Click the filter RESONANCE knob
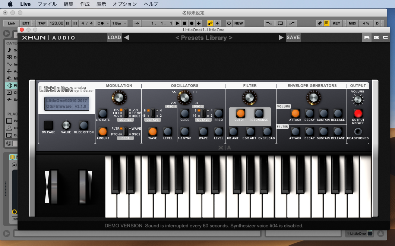395x246 pixels. coord(259,113)
